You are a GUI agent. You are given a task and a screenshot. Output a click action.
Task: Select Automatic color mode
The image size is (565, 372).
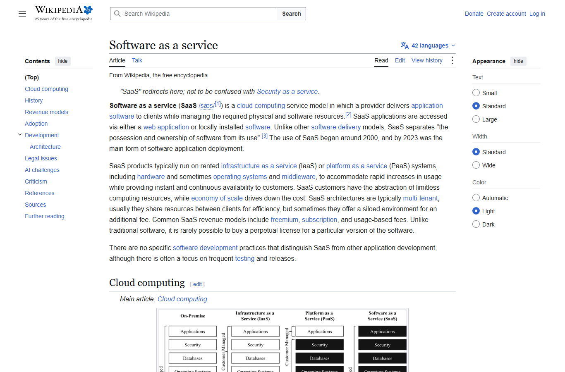476,198
